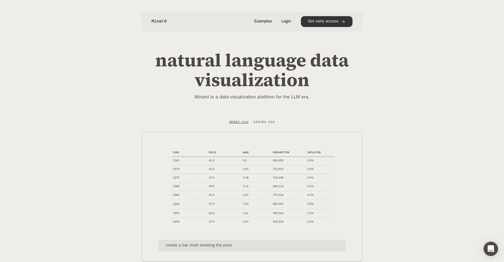Click the subtitle about the LLM era
The height and width of the screenshot is (262, 504).
pos(252,97)
